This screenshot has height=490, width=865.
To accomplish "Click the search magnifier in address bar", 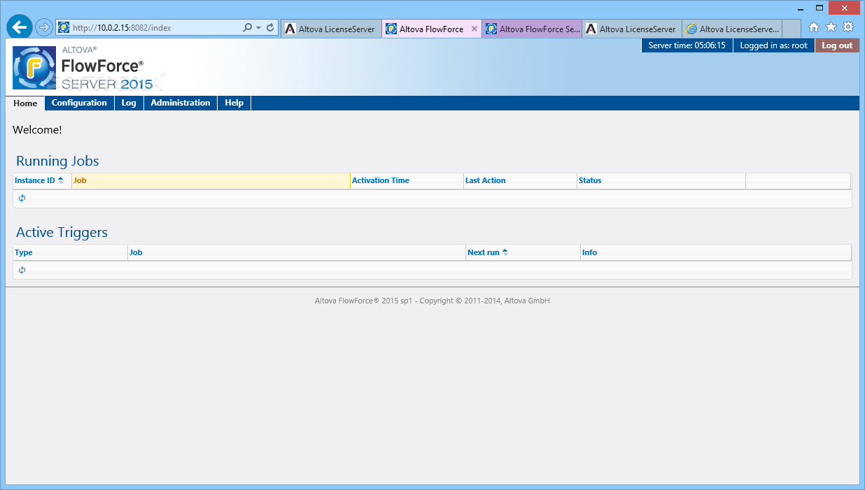I will [247, 28].
